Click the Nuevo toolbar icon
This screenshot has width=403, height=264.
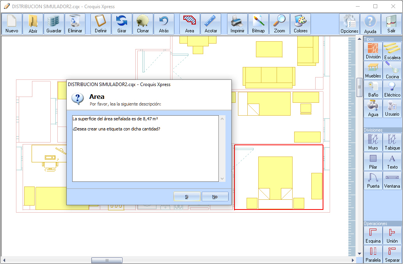pyautogui.click(x=12, y=24)
